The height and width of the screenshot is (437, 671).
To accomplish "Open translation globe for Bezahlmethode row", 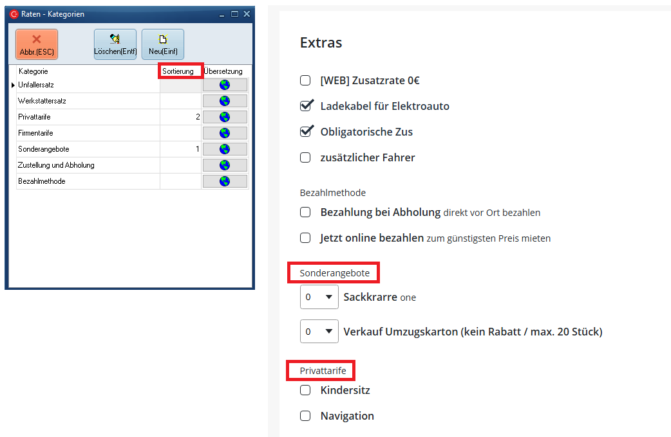I will (x=225, y=181).
